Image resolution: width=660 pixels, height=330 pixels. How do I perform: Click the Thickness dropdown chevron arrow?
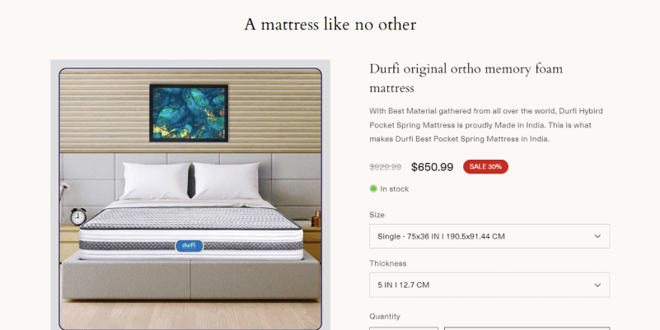pos(597,285)
